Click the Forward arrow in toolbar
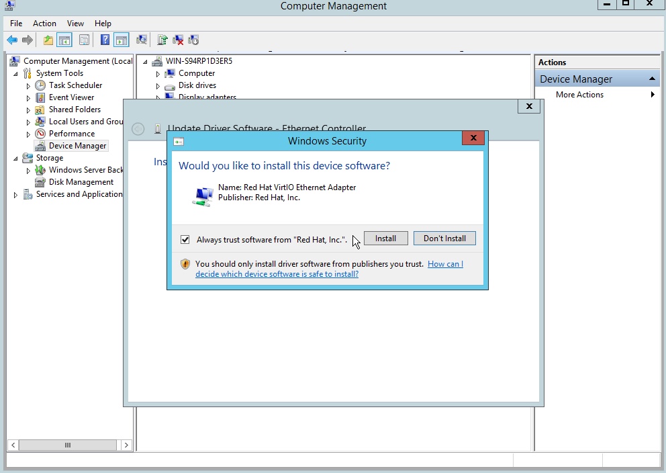 (x=27, y=40)
